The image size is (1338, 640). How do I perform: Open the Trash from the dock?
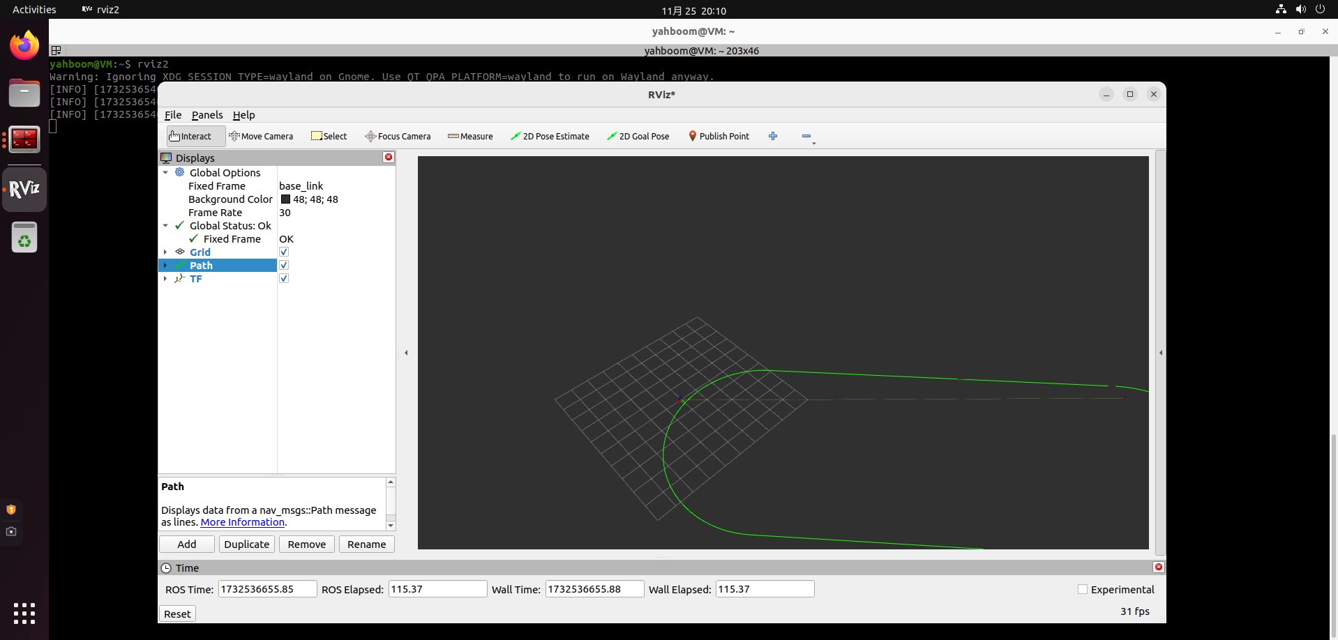(24, 237)
